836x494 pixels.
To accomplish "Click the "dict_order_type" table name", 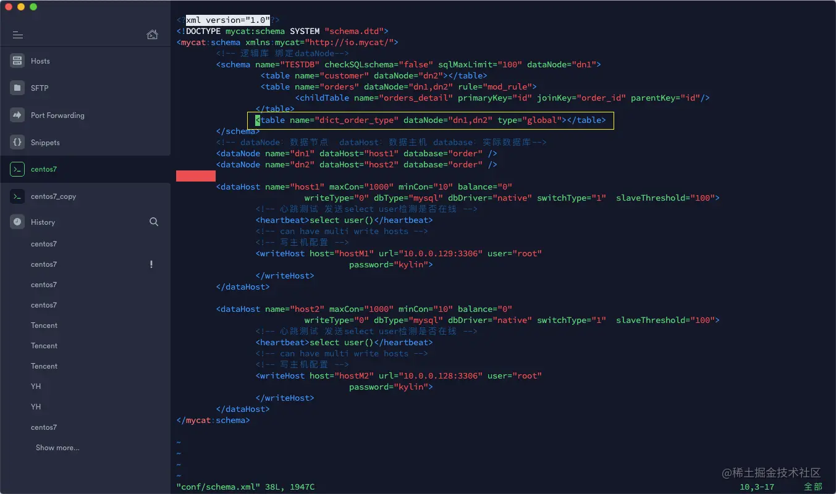I will click(x=357, y=120).
